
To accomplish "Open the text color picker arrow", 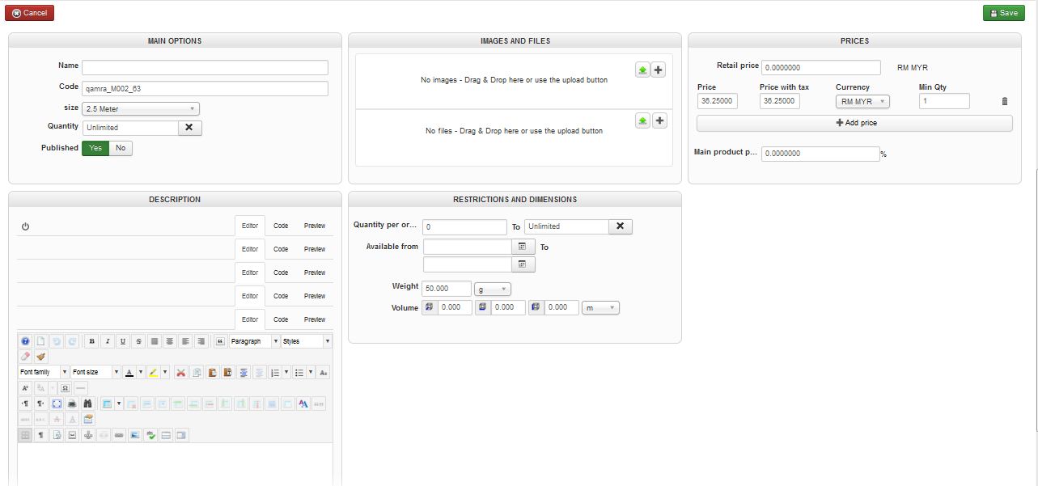I will click(141, 373).
